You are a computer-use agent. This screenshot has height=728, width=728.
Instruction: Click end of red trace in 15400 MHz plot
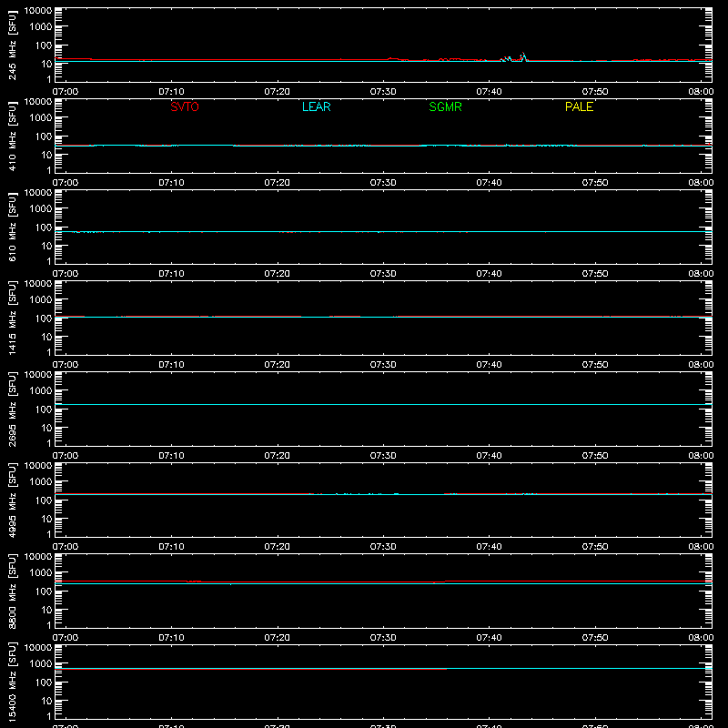tap(446, 669)
